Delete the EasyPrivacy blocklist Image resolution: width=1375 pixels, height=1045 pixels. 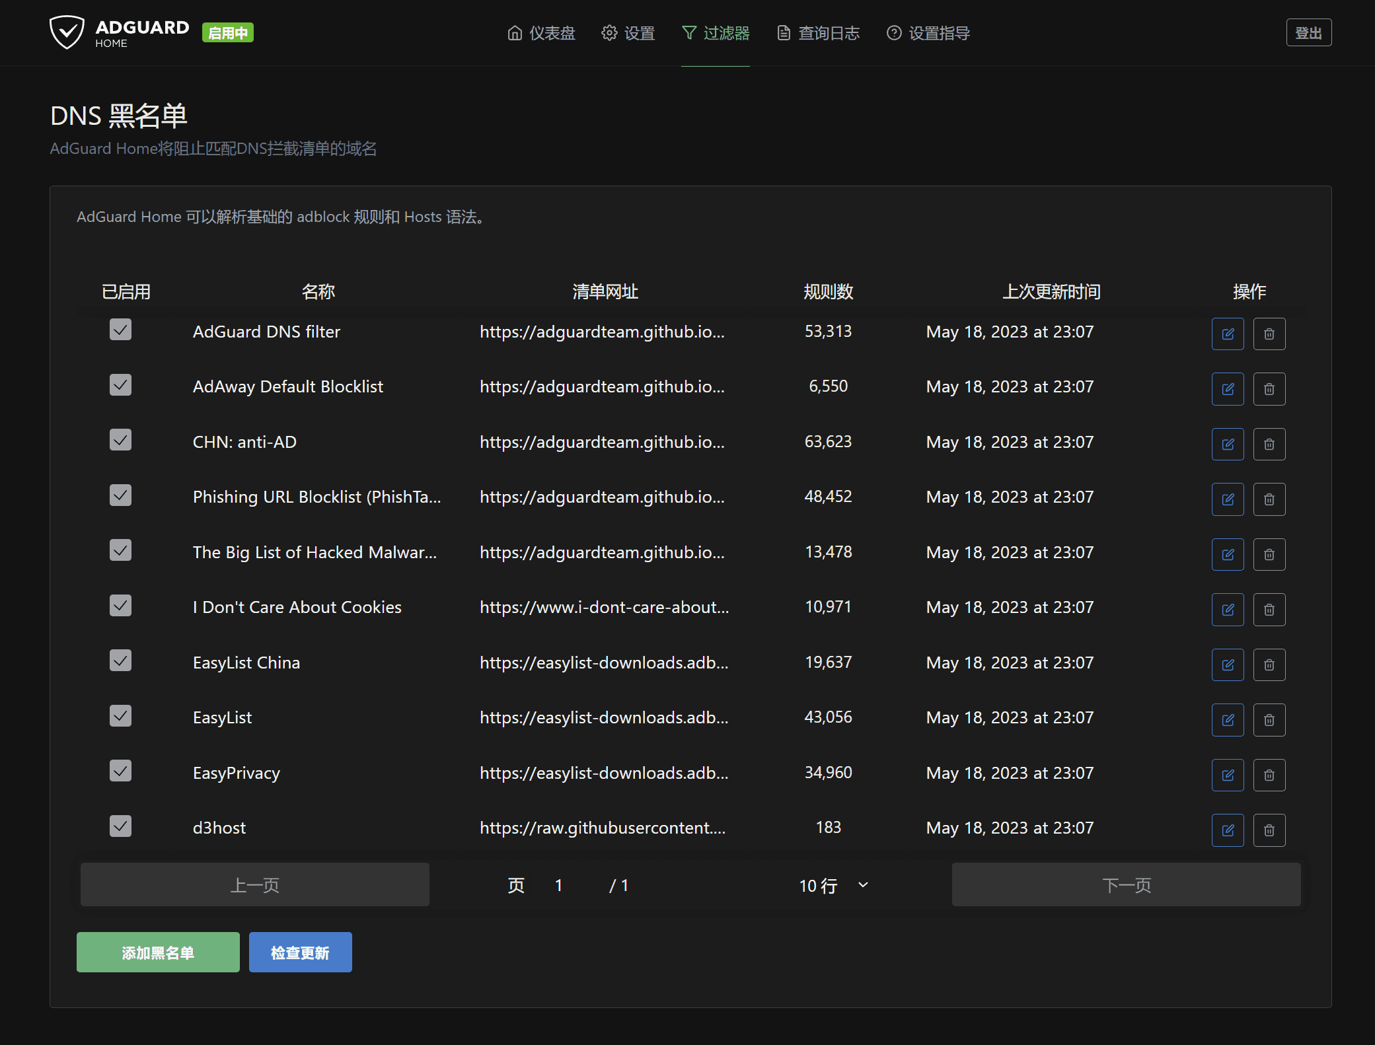(1269, 775)
